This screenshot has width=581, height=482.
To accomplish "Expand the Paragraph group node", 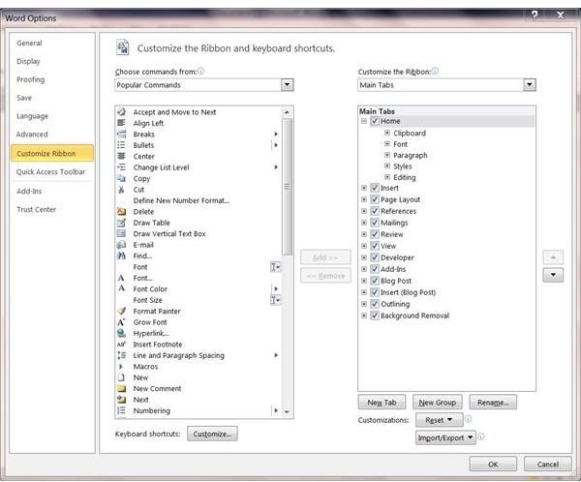I will (386, 155).
